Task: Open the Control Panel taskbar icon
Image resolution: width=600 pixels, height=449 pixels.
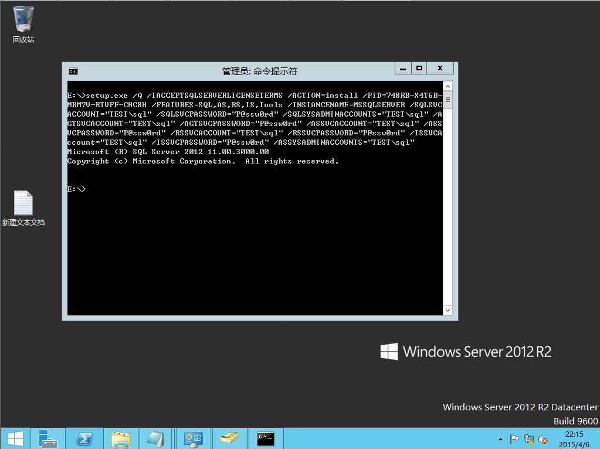Action: pos(193,438)
